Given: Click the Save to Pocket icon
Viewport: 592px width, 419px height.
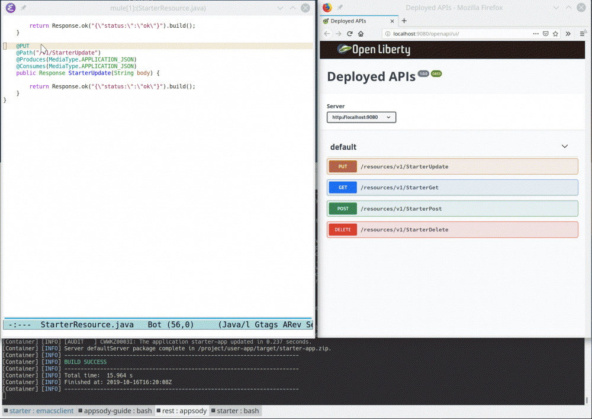Looking at the screenshot, I should (545, 34).
